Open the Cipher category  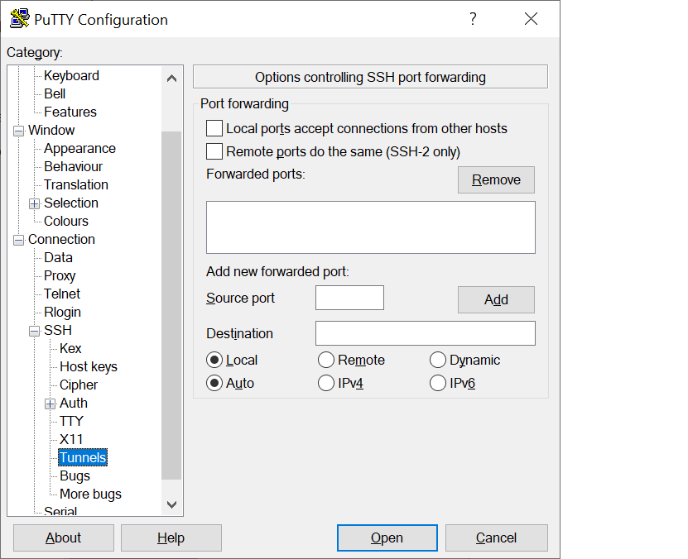click(79, 385)
